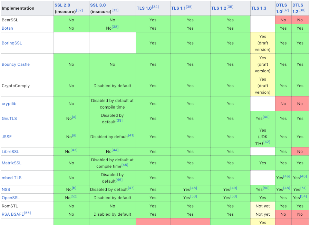Follow the MatrixSSL link

click(11, 163)
